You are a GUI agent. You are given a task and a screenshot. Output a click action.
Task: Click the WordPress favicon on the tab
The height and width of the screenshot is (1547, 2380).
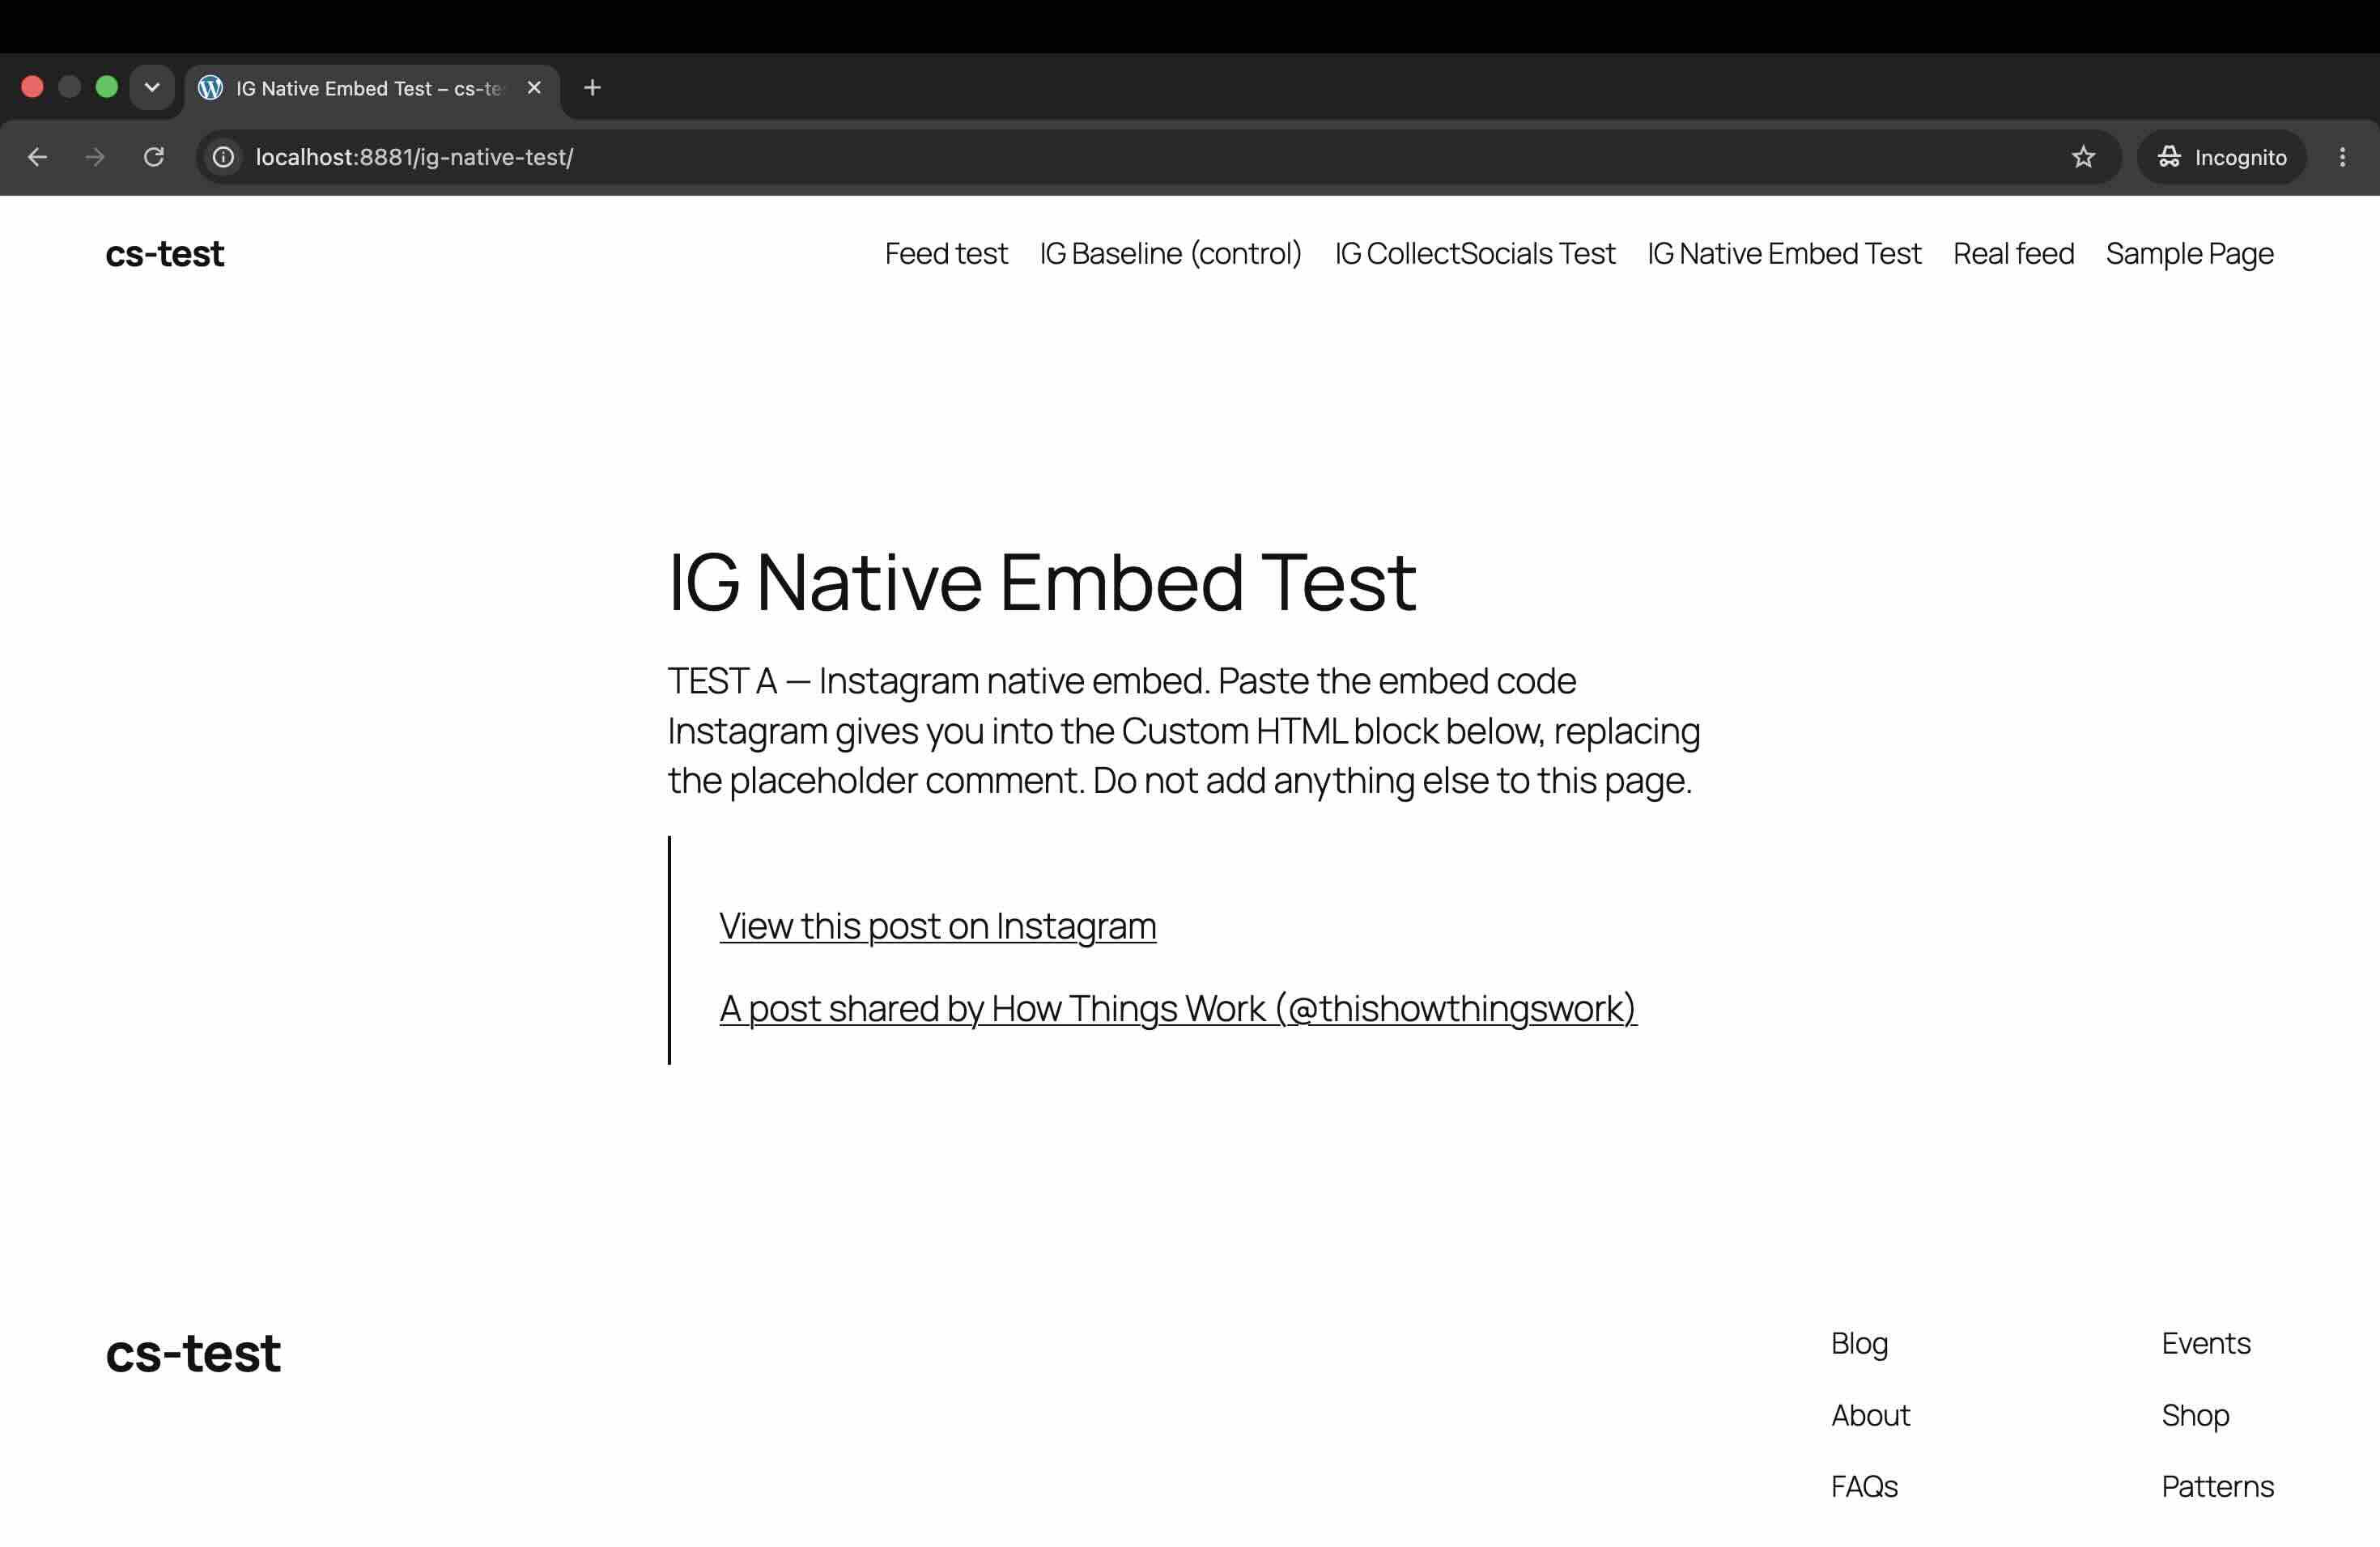[210, 88]
